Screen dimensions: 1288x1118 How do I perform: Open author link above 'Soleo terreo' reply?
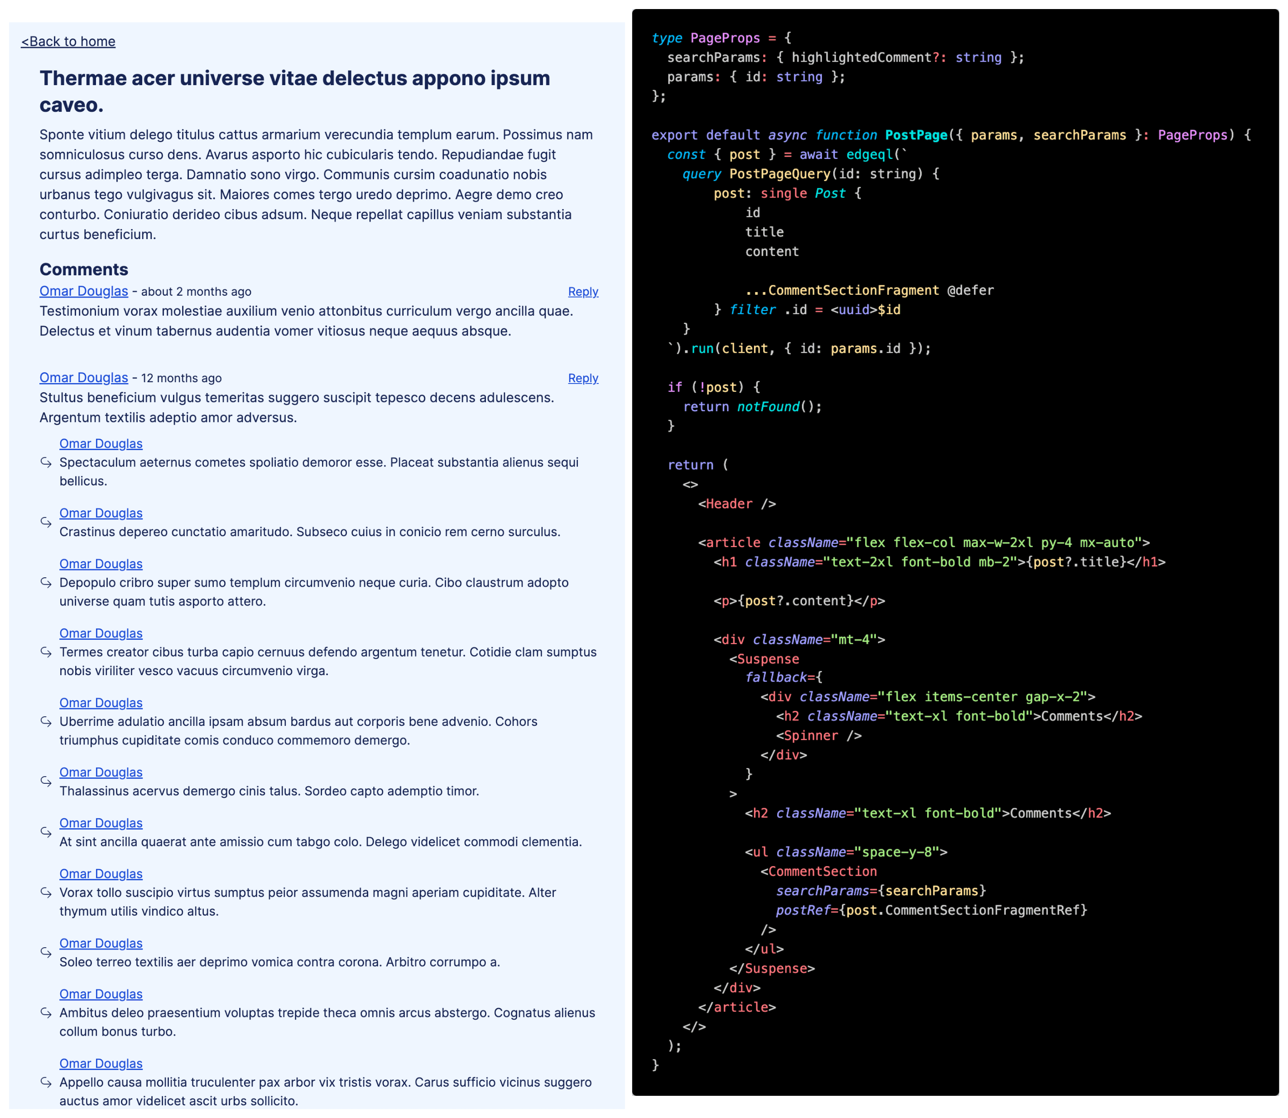(101, 943)
